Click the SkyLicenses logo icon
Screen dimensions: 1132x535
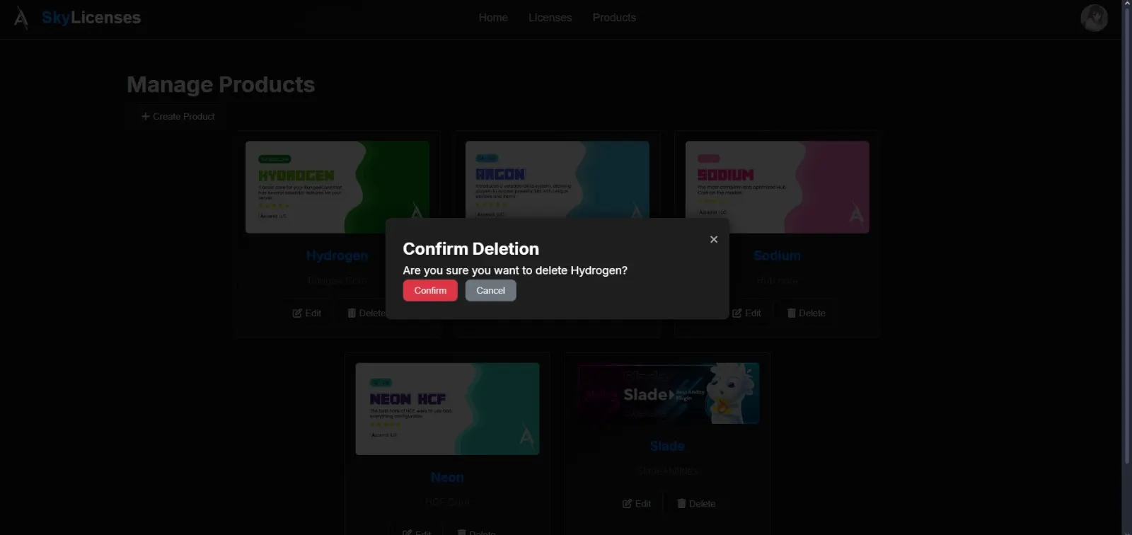click(21, 18)
